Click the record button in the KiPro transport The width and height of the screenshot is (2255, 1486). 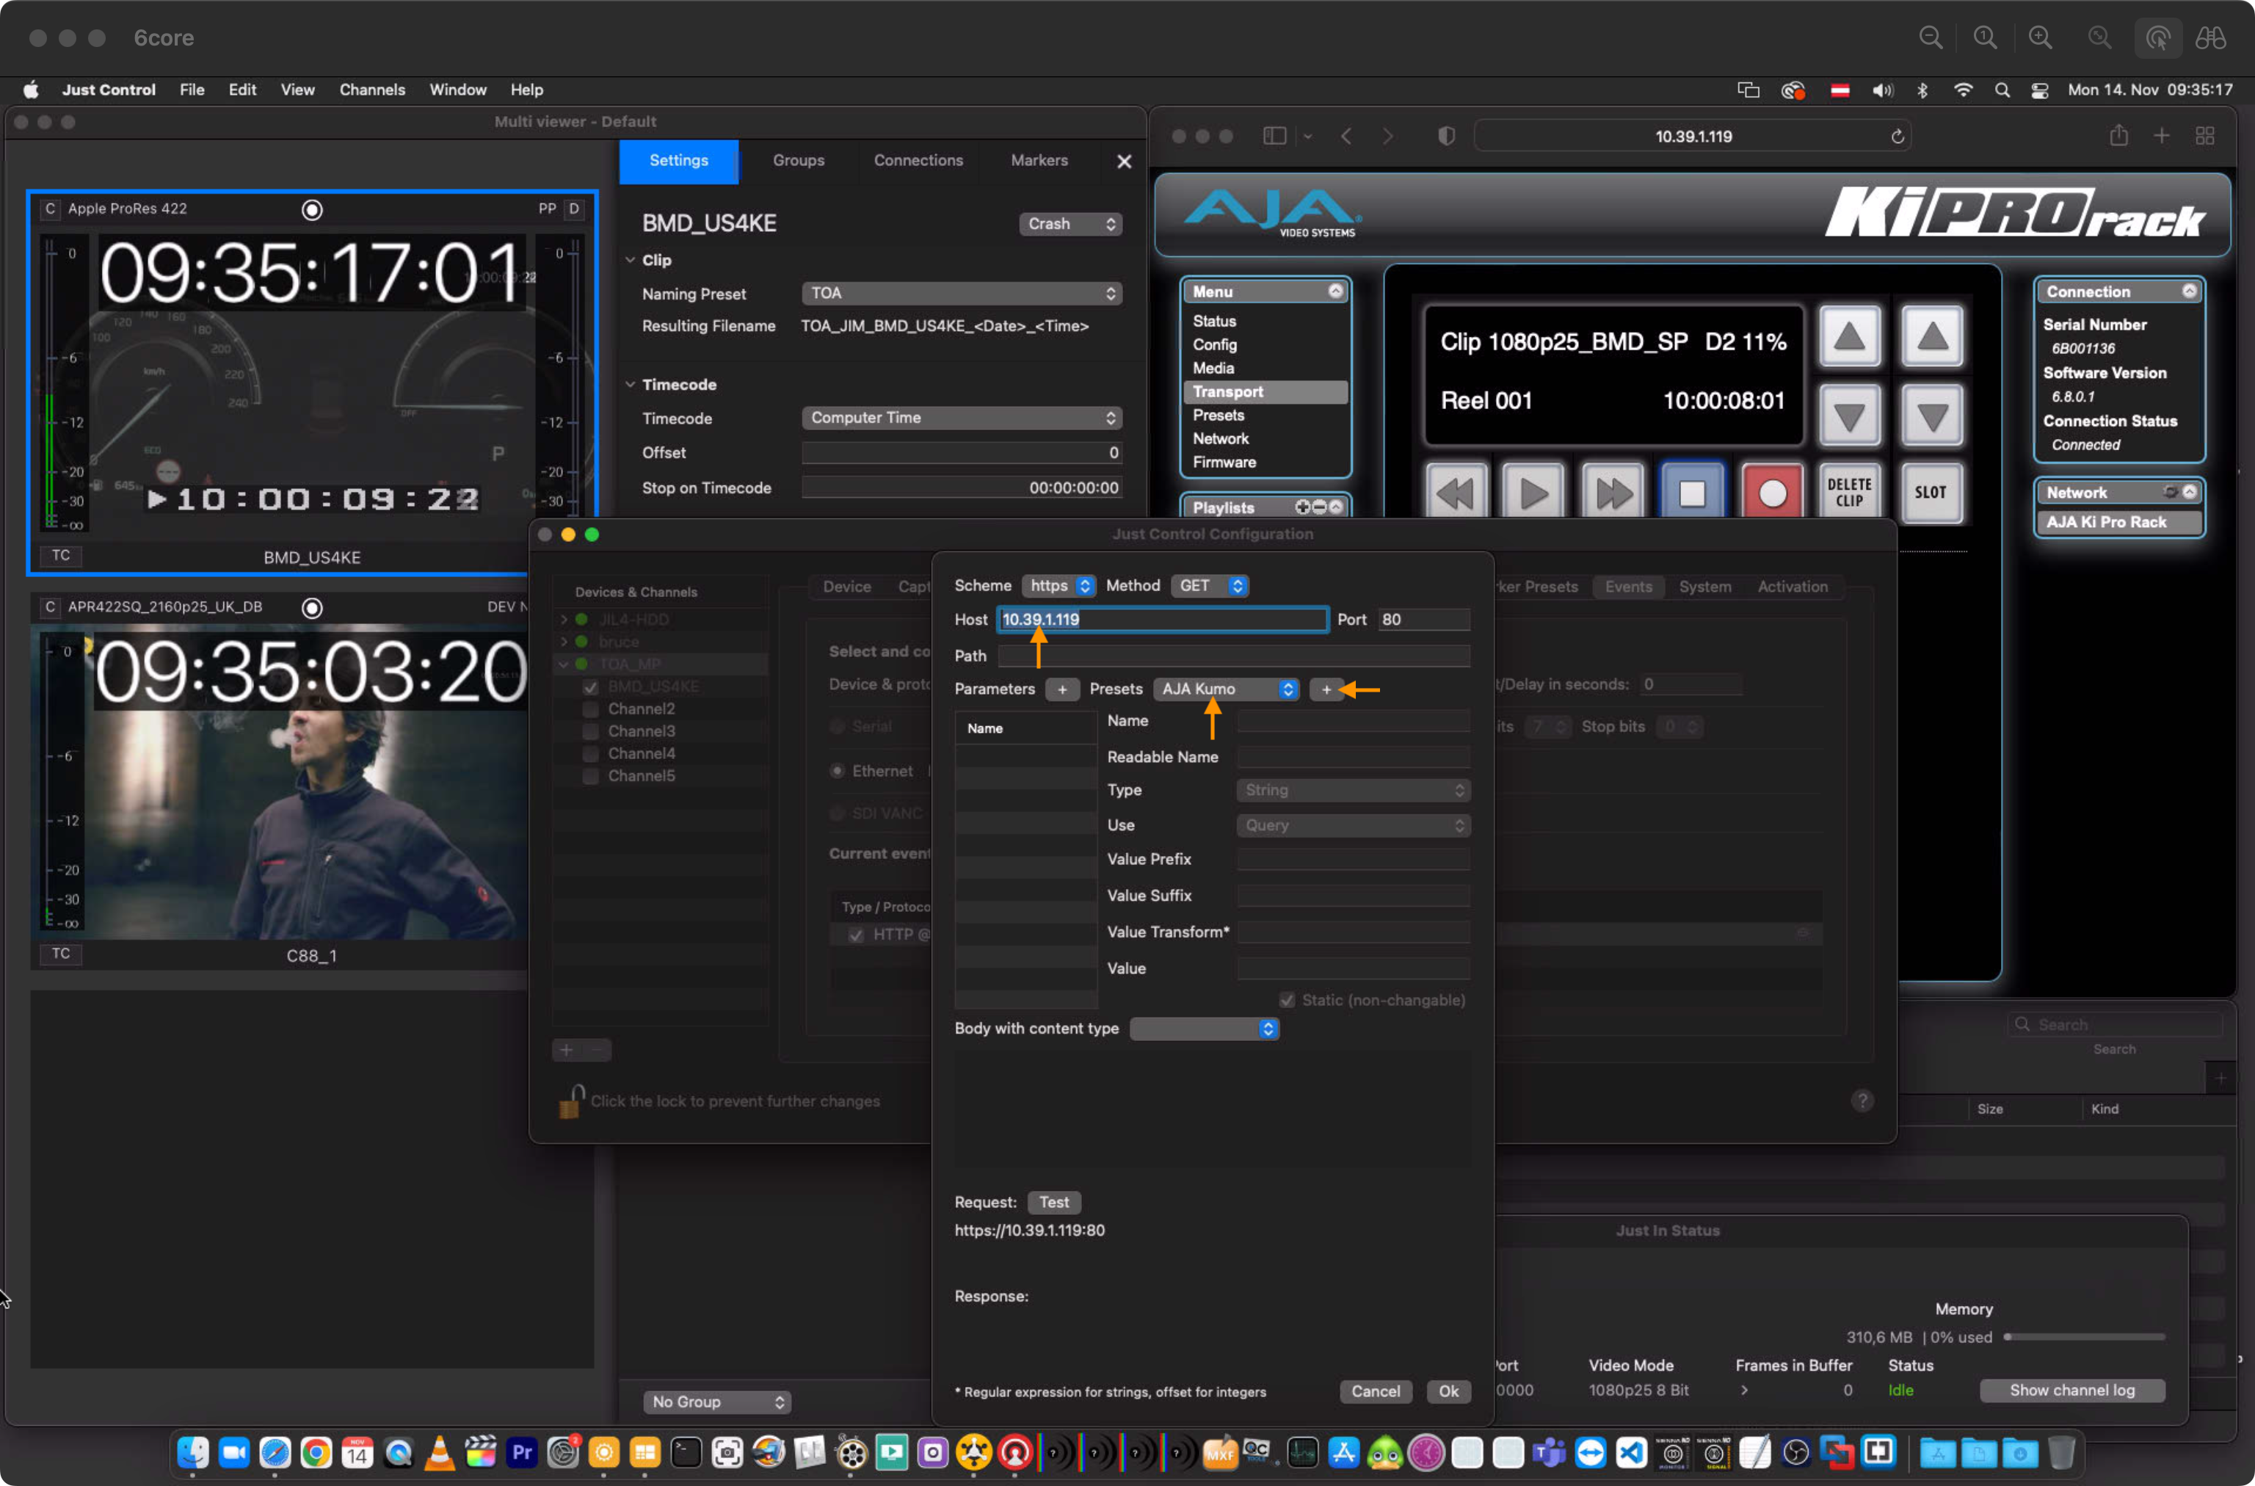coord(1772,493)
